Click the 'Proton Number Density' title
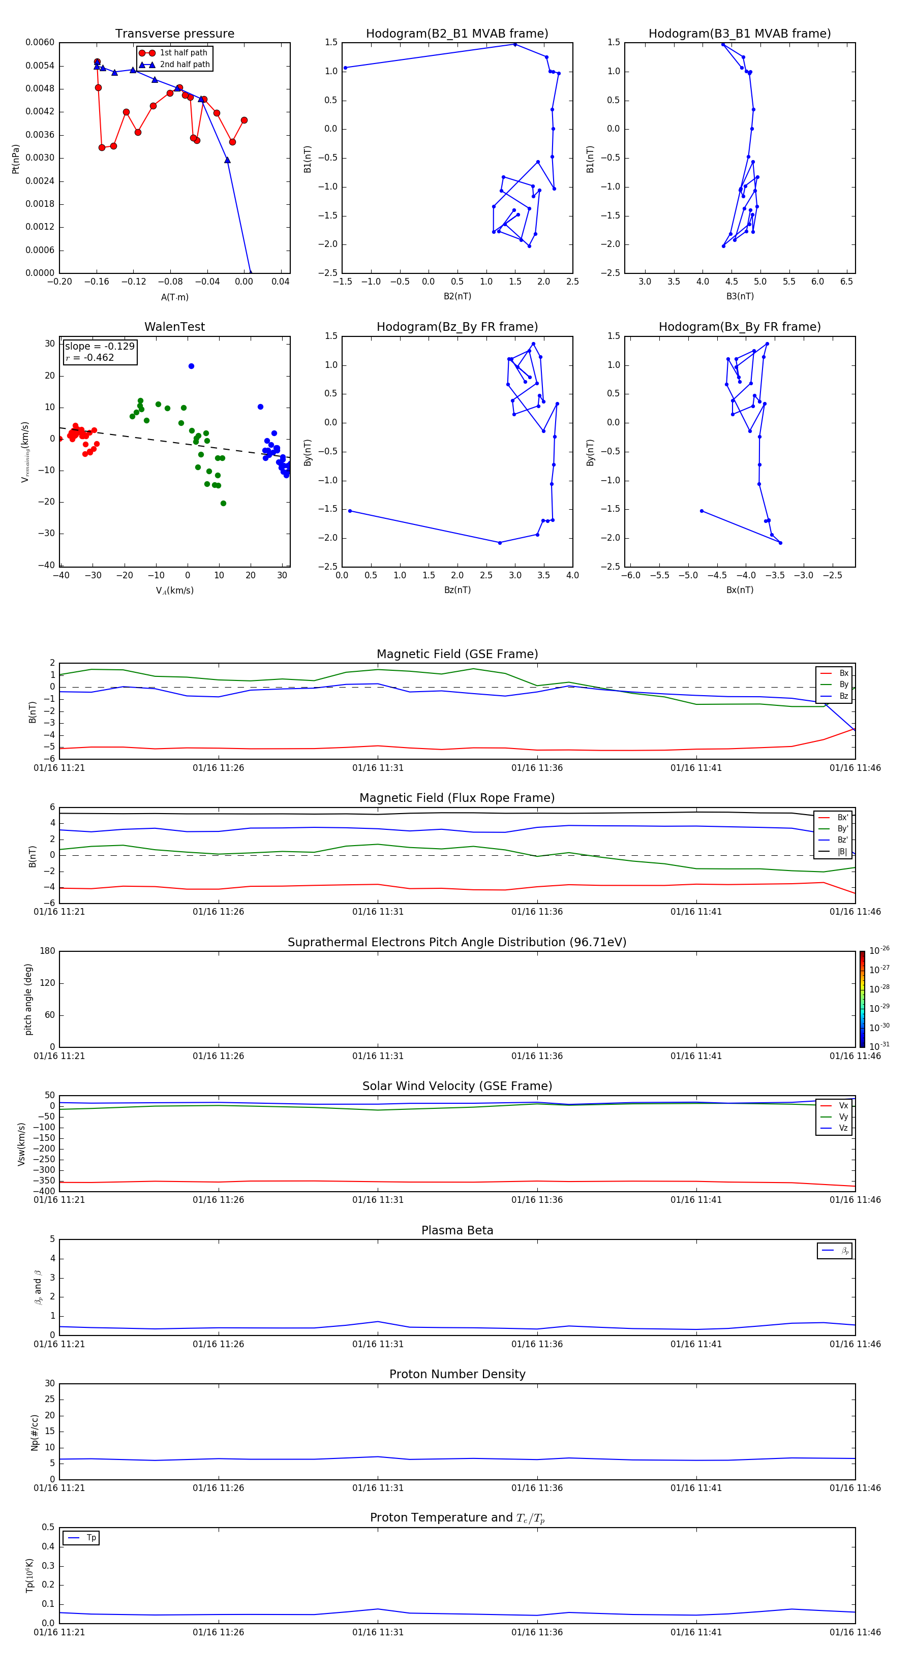This screenshot has height=1677, width=915. (x=457, y=1374)
